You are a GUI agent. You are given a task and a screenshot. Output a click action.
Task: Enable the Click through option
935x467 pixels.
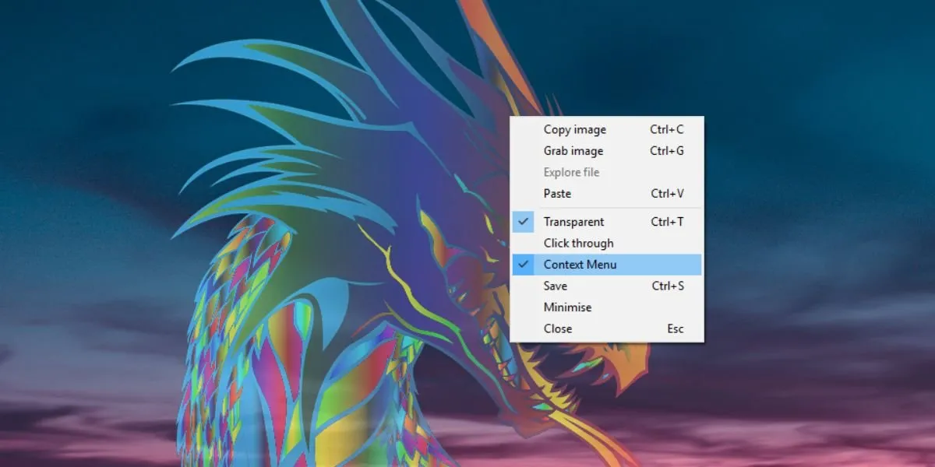tap(607, 243)
